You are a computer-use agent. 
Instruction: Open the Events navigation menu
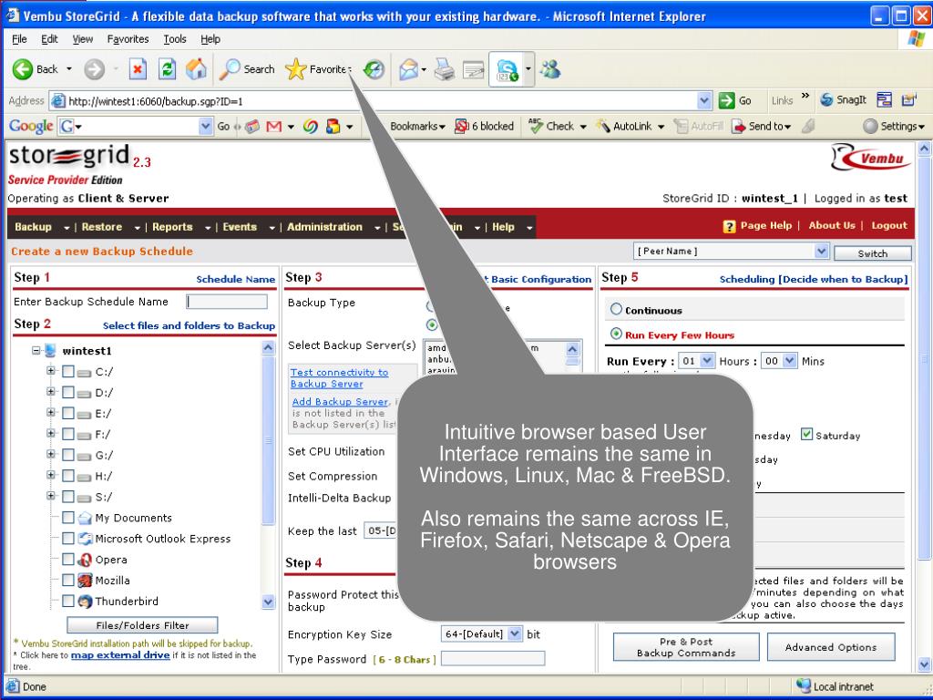pos(249,227)
